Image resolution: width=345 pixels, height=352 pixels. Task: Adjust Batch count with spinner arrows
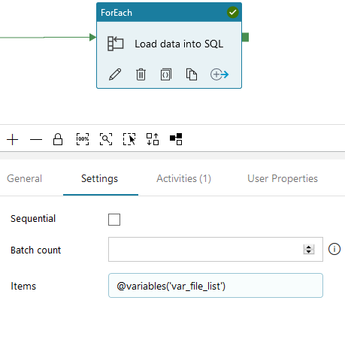pyautogui.click(x=309, y=249)
